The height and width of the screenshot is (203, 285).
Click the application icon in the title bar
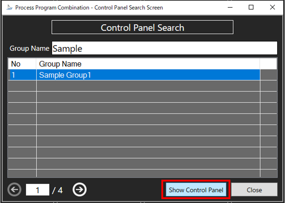coord(9,8)
